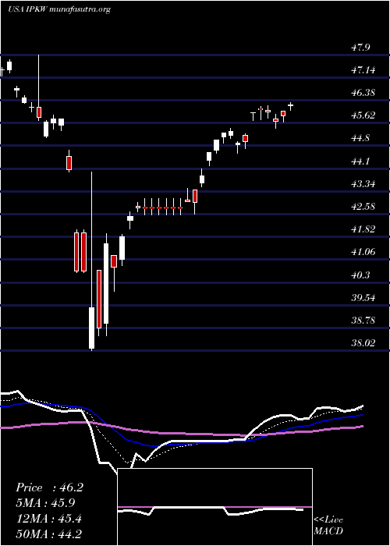Click the '50MA : 44.2' readout

(x=48, y=534)
